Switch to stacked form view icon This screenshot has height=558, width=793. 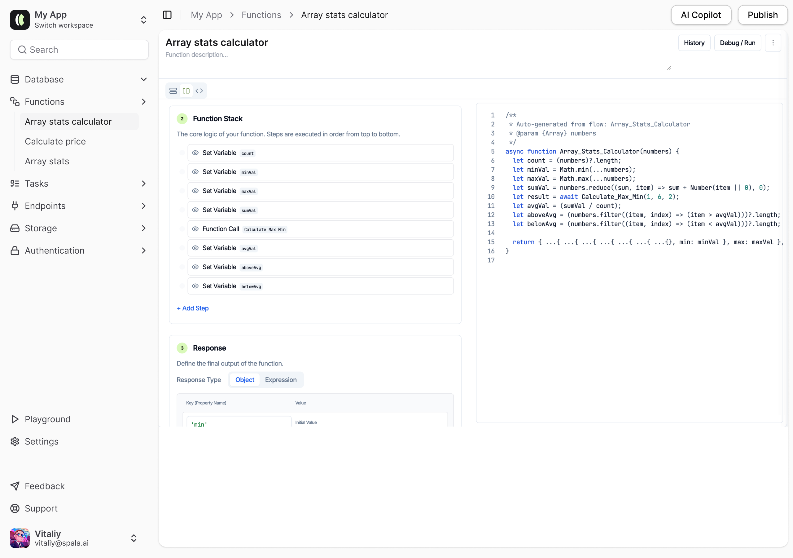coord(173,91)
